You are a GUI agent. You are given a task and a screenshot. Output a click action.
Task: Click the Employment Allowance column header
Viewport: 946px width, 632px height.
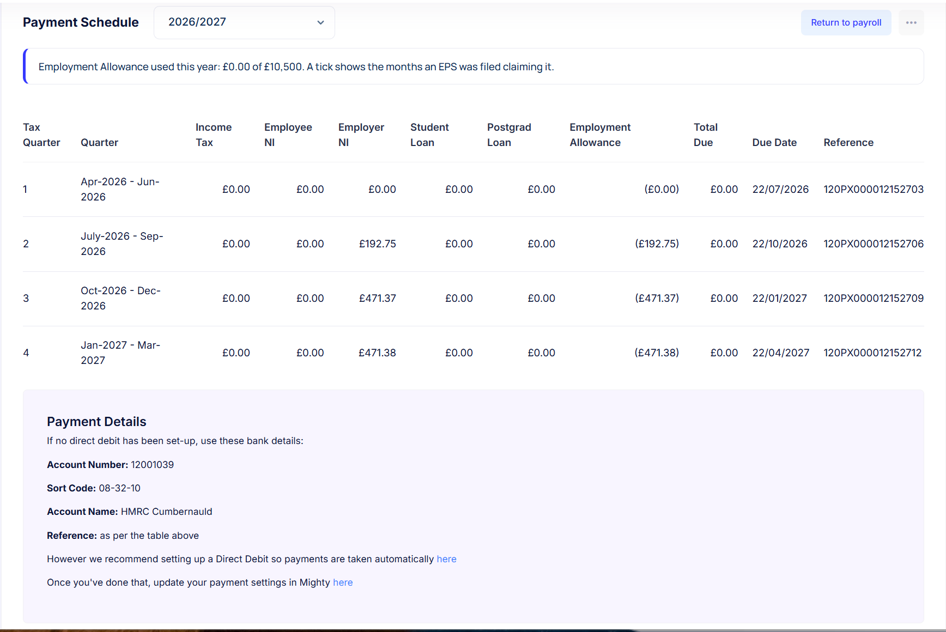[600, 135]
